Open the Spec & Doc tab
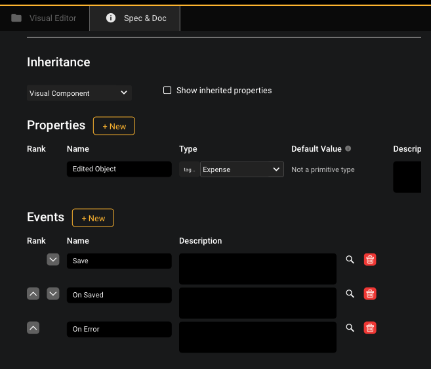 pyautogui.click(x=134, y=18)
